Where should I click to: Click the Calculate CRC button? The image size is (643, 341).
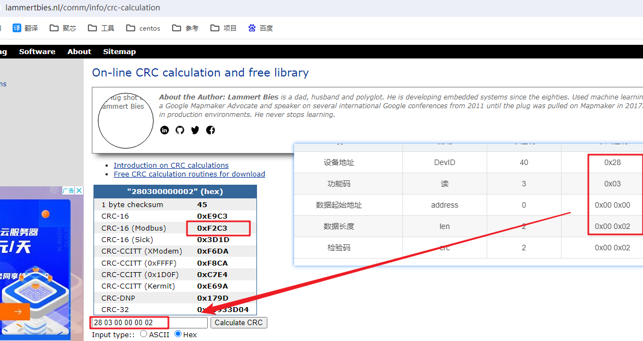[238, 322]
